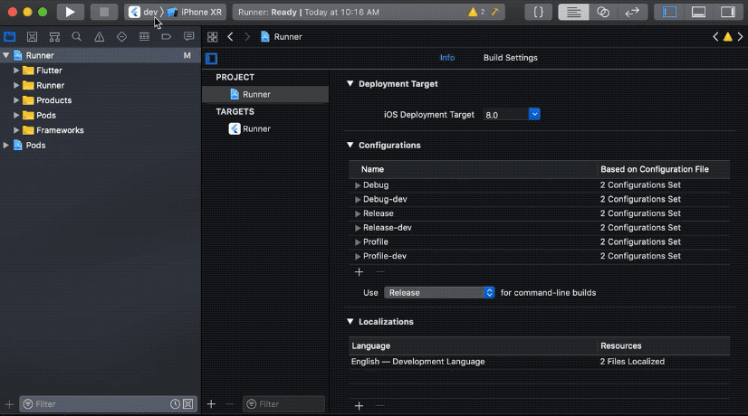Go forward in editor history

tap(247, 37)
